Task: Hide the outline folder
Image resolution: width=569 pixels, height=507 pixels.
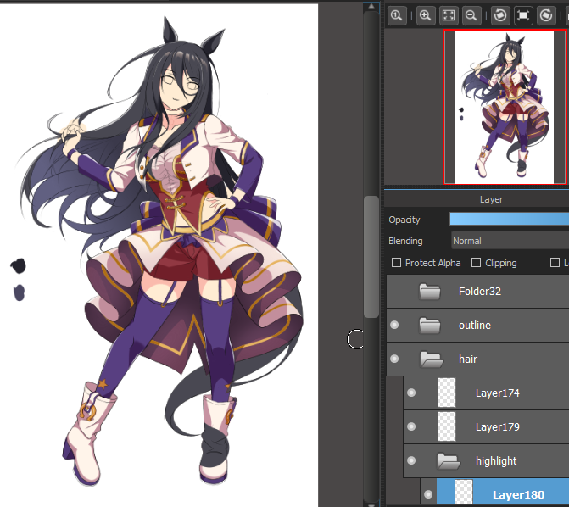Action: coord(394,325)
